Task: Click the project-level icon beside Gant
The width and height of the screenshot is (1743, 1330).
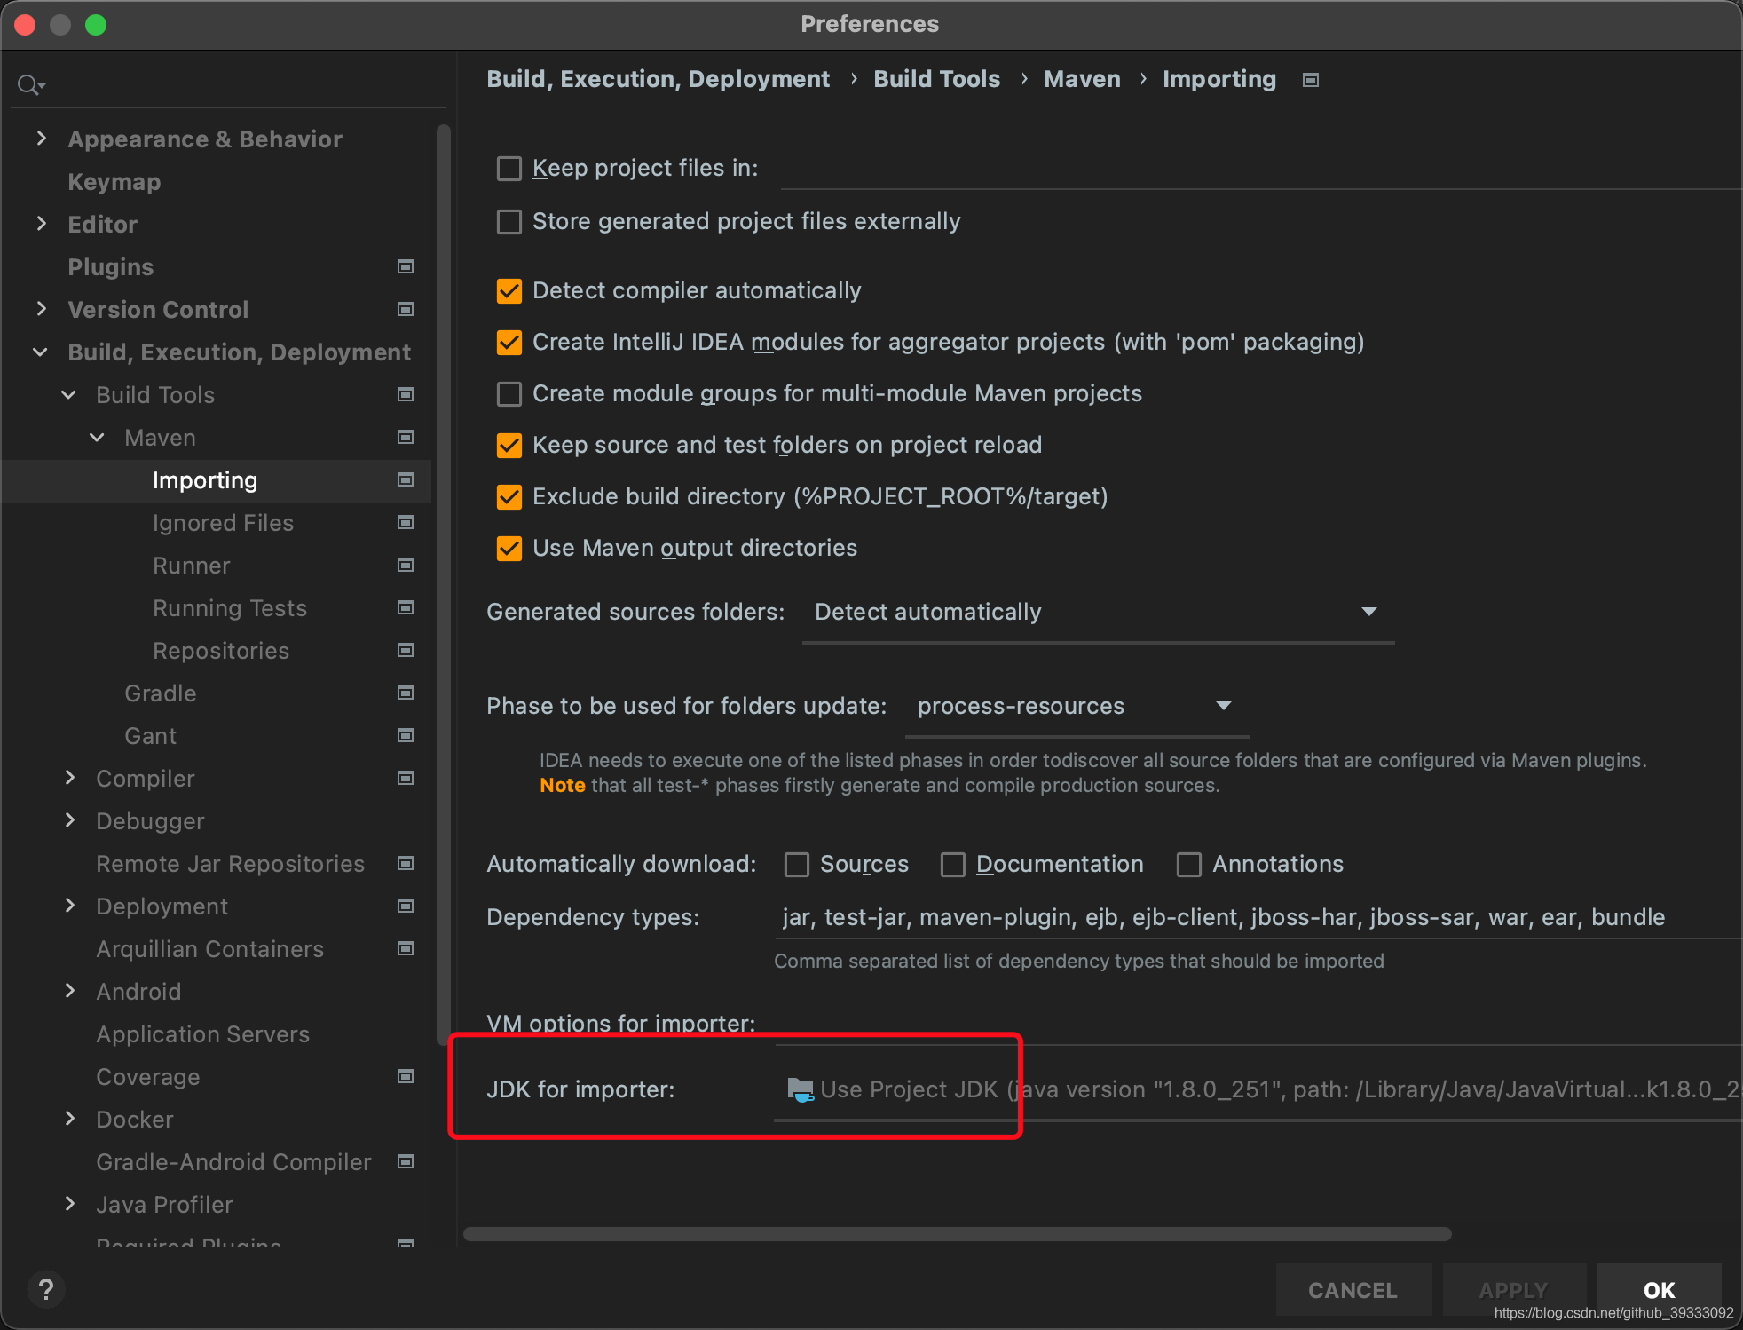Action: click(406, 735)
